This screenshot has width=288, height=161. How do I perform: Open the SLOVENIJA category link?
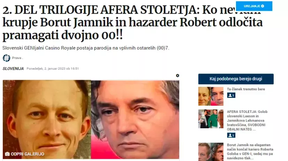tap(13, 69)
